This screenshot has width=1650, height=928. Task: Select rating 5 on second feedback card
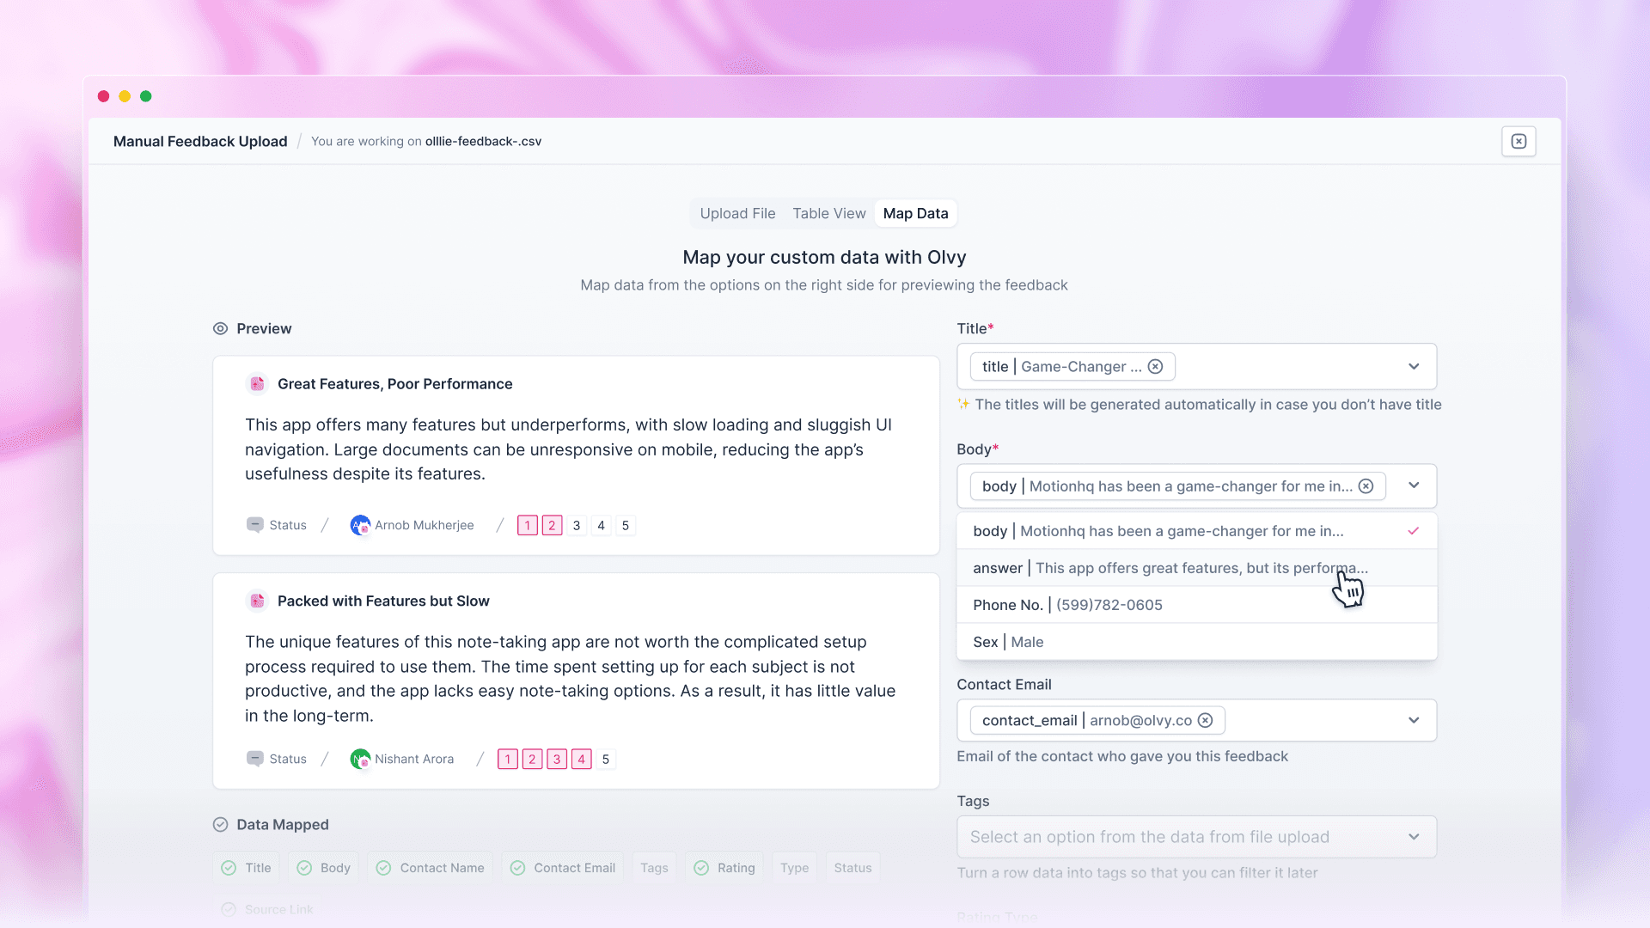pyautogui.click(x=606, y=759)
